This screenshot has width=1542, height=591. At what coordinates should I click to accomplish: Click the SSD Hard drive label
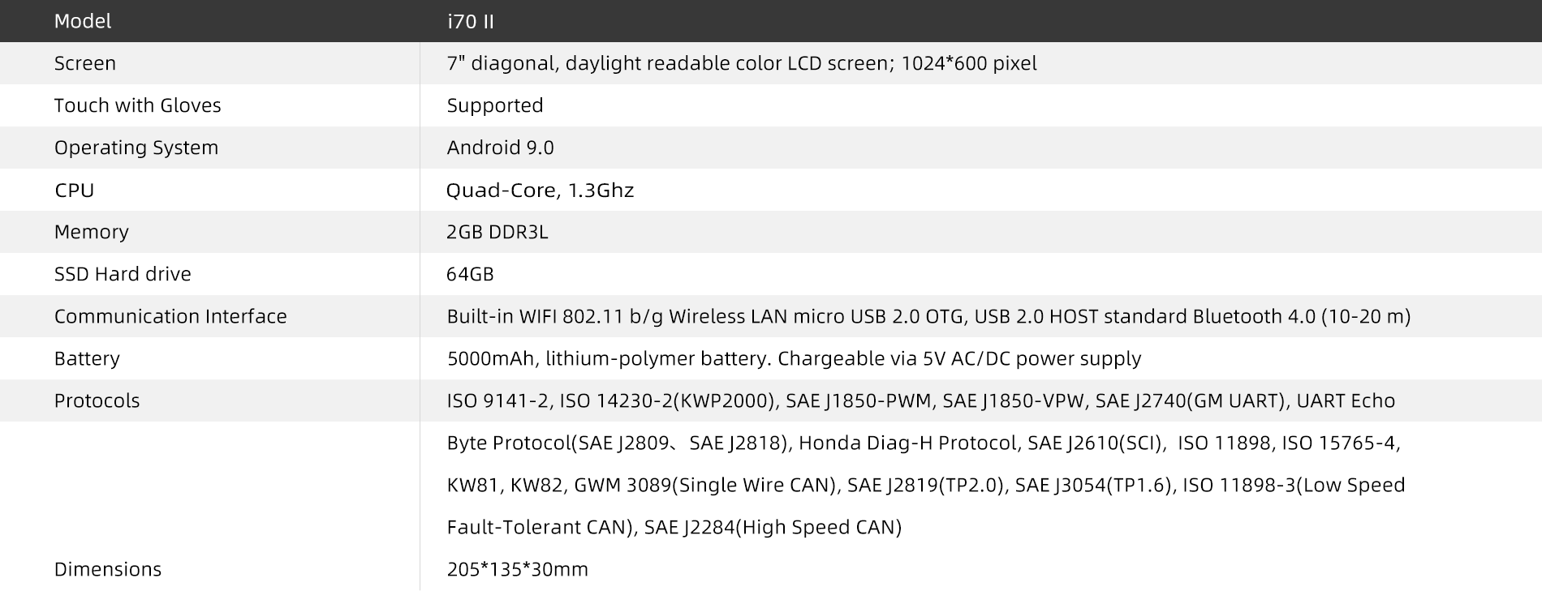pos(123,274)
